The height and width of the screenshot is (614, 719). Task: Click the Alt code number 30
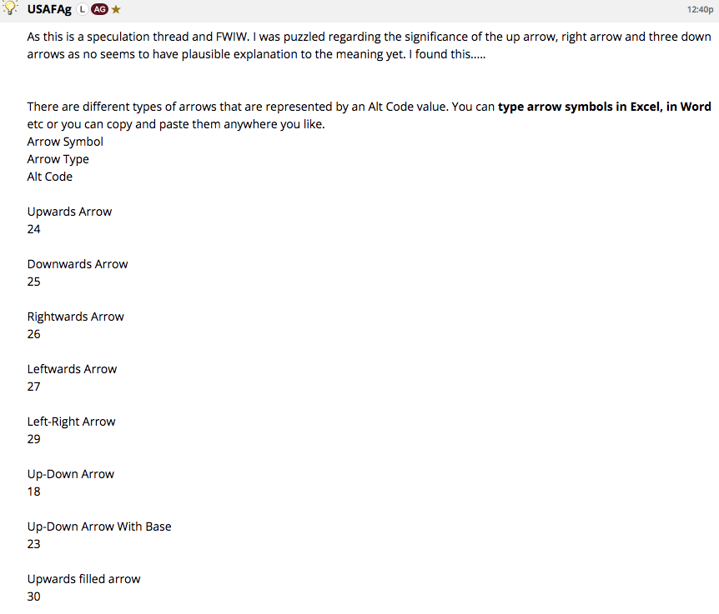[x=33, y=597]
